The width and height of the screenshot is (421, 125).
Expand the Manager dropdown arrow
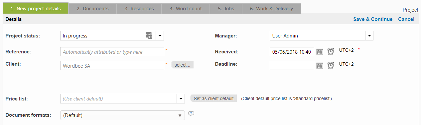(x=369, y=35)
